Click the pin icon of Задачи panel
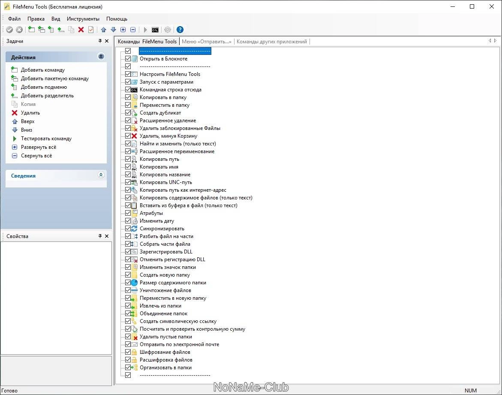502x395 pixels. pos(100,41)
